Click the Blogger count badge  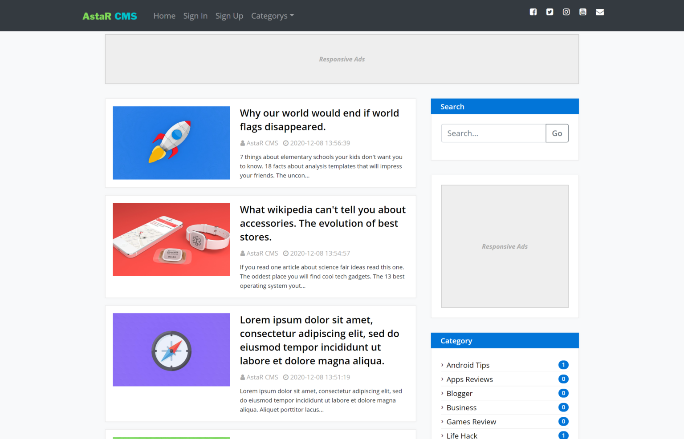tap(563, 393)
